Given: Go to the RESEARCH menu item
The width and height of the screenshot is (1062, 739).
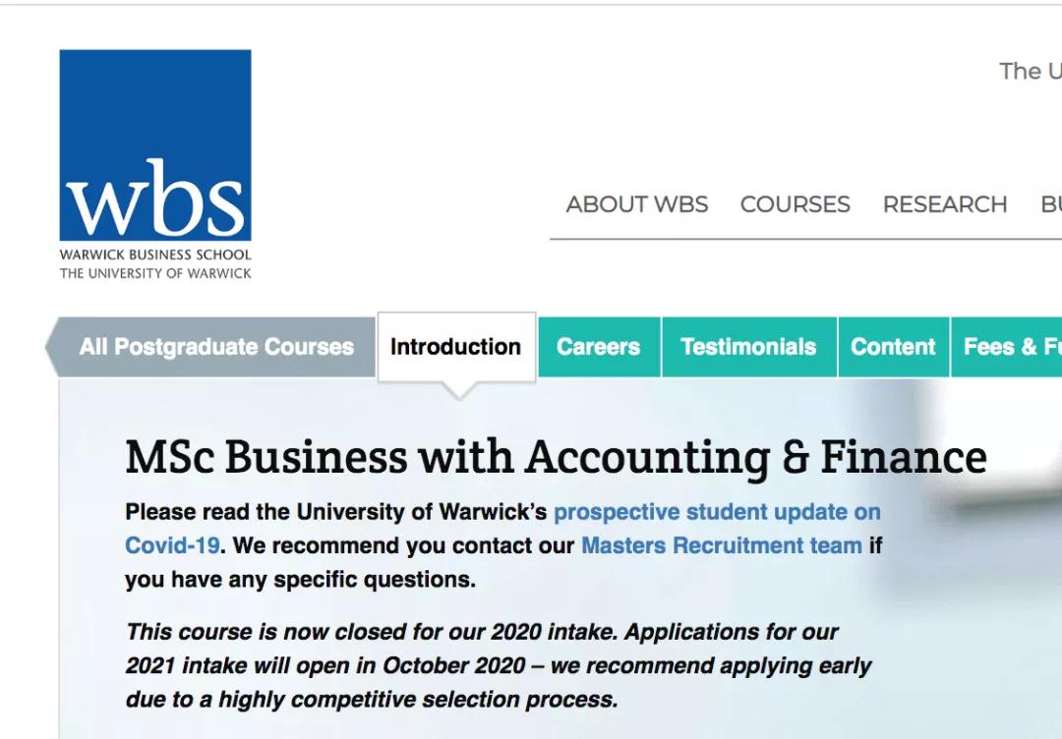Looking at the screenshot, I should 944,204.
